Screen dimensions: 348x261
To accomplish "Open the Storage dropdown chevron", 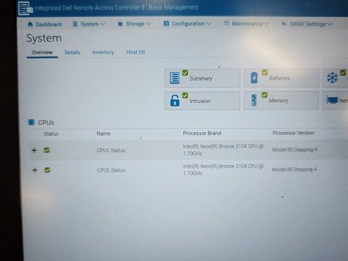I will click(148, 24).
